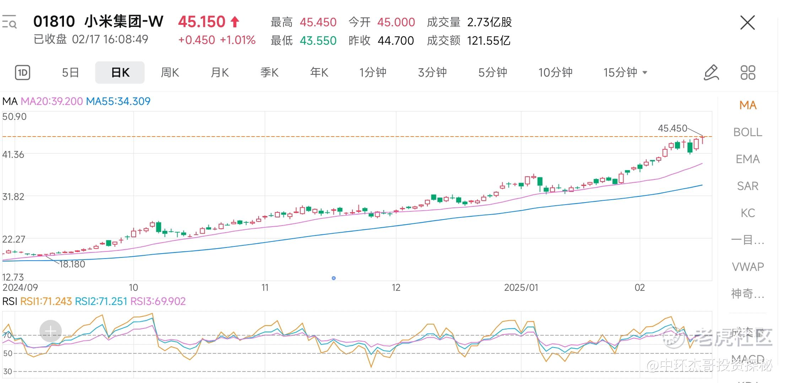Image resolution: width=788 pixels, height=383 pixels.
Task: Click the RSI1:71.243 legend value
Action: click(x=46, y=301)
